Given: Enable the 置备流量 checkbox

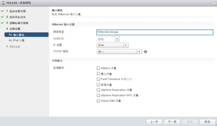Looking at the screenshot, I should (98, 74).
